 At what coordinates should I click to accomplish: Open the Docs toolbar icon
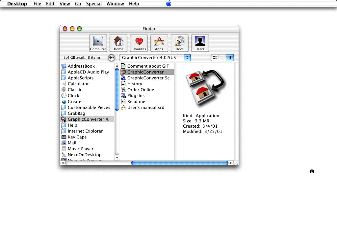pos(179,43)
